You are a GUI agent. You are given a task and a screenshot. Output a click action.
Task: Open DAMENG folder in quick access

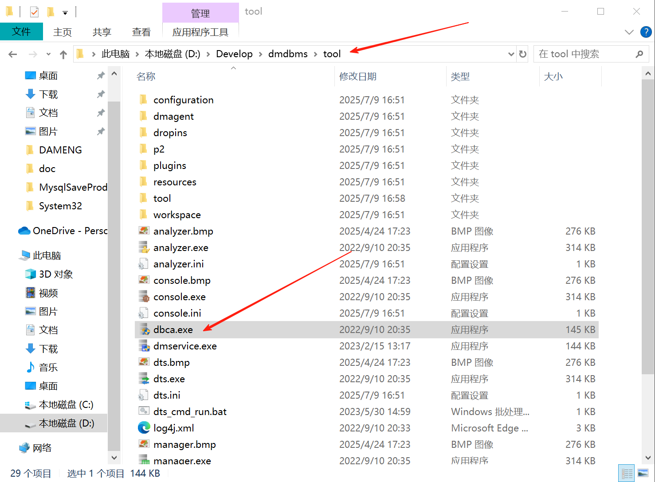pos(60,150)
